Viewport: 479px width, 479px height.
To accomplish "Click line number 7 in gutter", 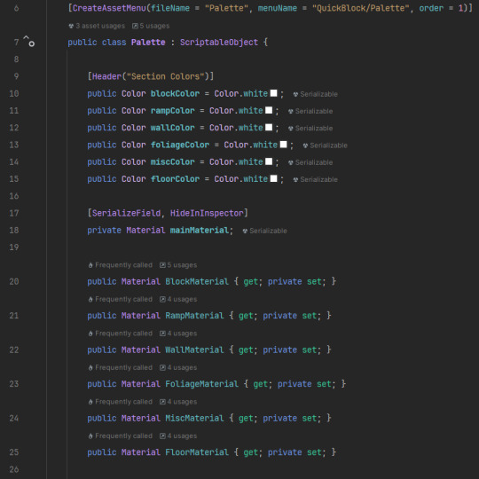I will pos(16,43).
